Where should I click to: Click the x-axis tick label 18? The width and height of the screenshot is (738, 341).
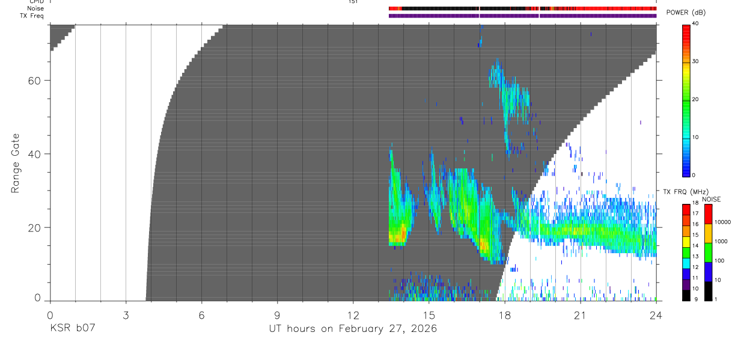click(x=504, y=315)
